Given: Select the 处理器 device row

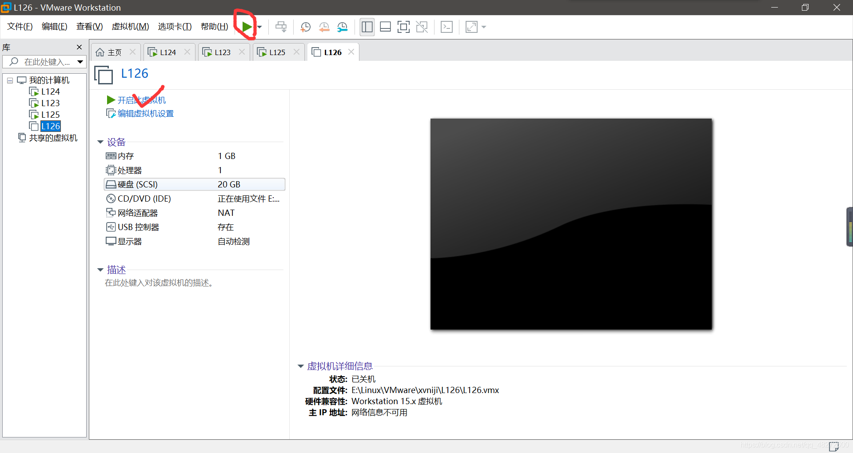Looking at the screenshot, I should [x=195, y=170].
